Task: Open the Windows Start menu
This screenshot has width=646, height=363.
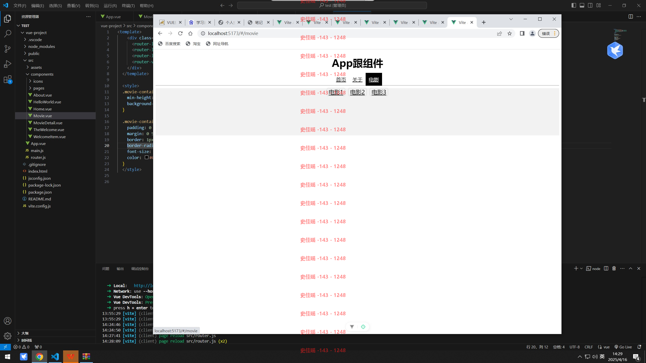Action: tap(8, 357)
